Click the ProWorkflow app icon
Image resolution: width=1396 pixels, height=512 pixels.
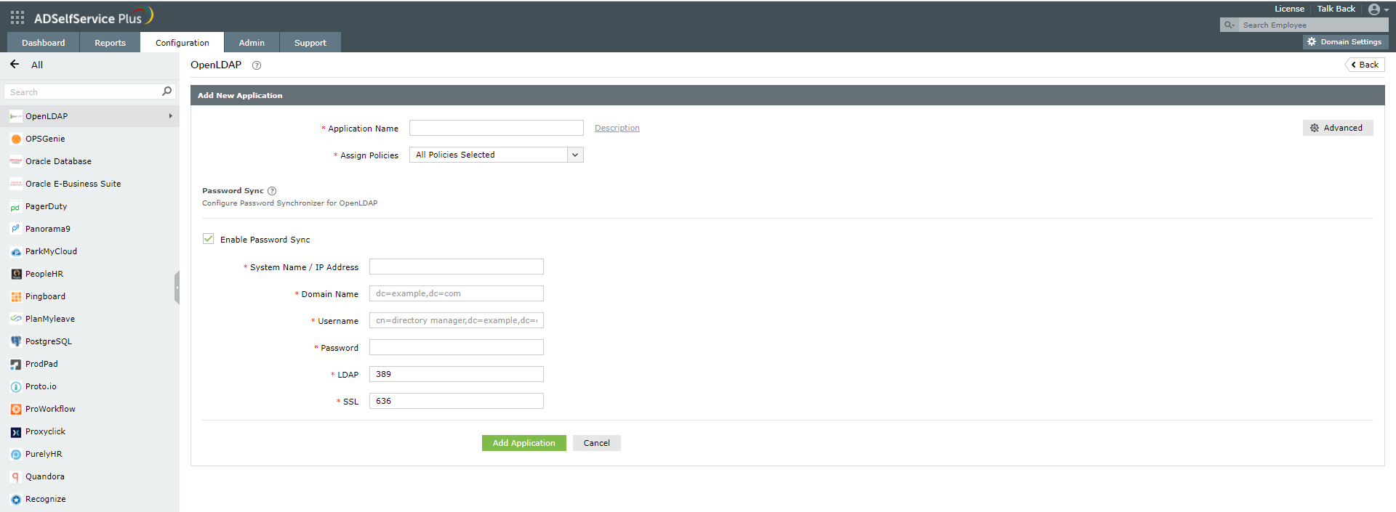16,410
